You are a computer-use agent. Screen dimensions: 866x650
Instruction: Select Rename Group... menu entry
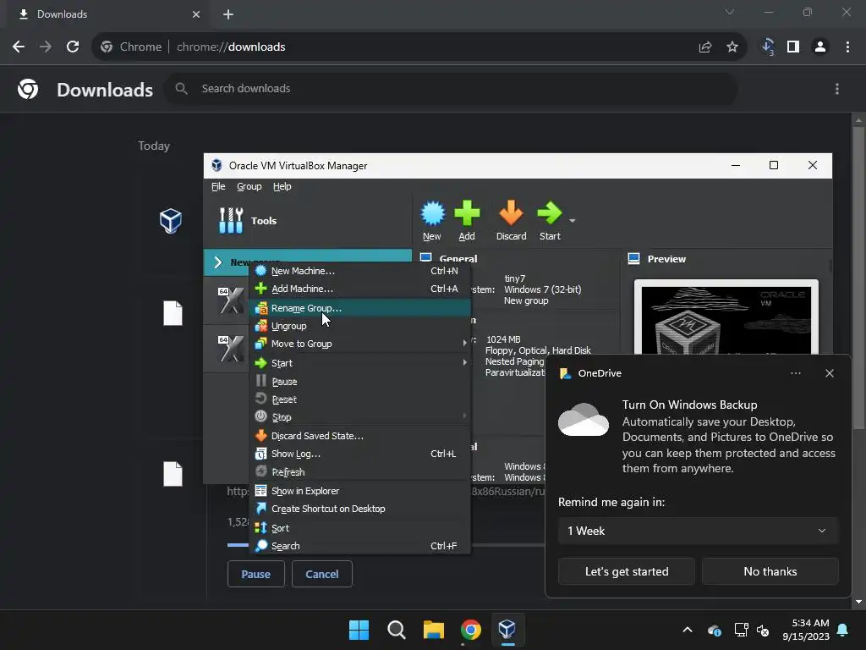[359, 308]
